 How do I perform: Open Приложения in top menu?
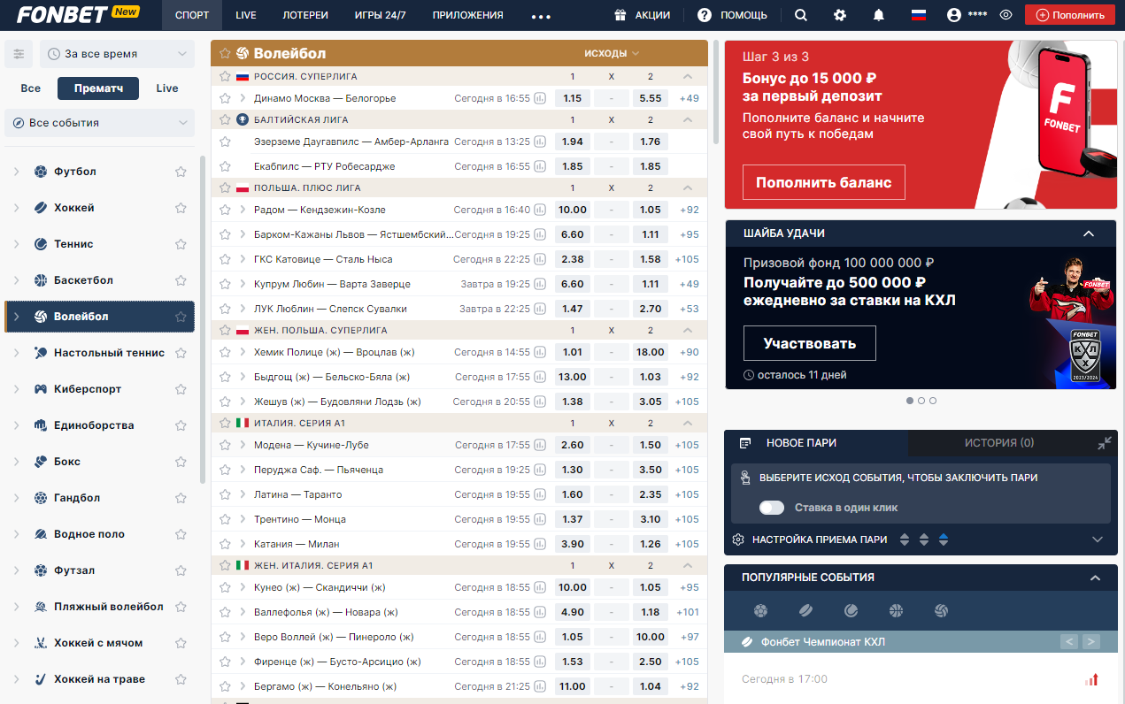468,15
